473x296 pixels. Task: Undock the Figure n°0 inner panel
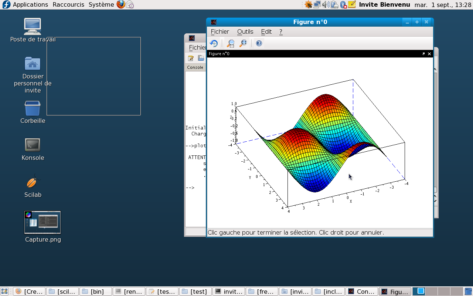pos(423,54)
